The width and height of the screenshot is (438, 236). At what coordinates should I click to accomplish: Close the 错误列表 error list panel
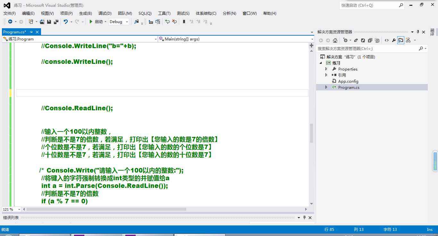pyautogui.click(x=310, y=217)
